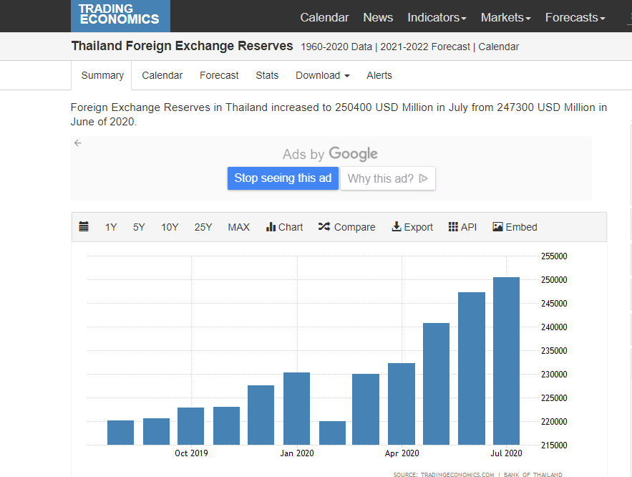632x477 pixels.
Task: Click the ad back arrow icon
Action: click(78, 143)
